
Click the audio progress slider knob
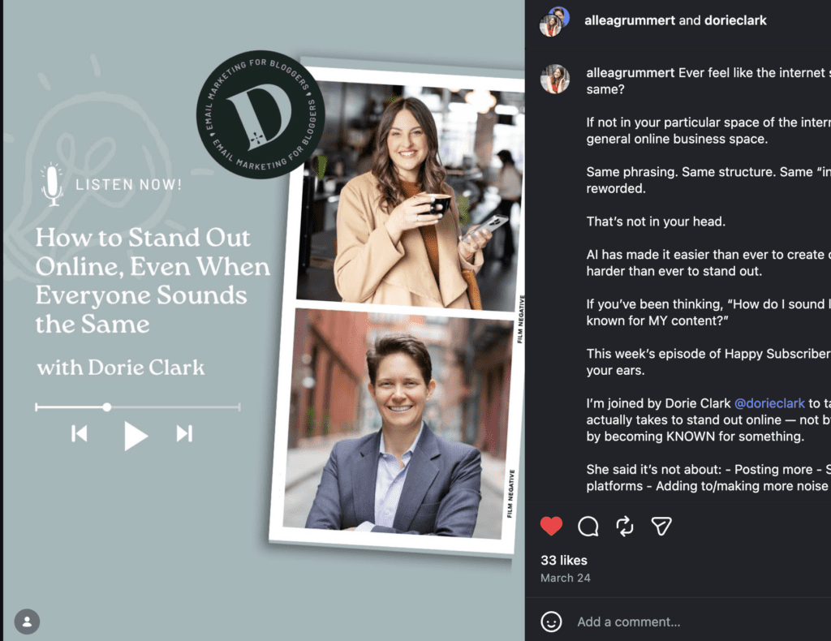(x=107, y=407)
